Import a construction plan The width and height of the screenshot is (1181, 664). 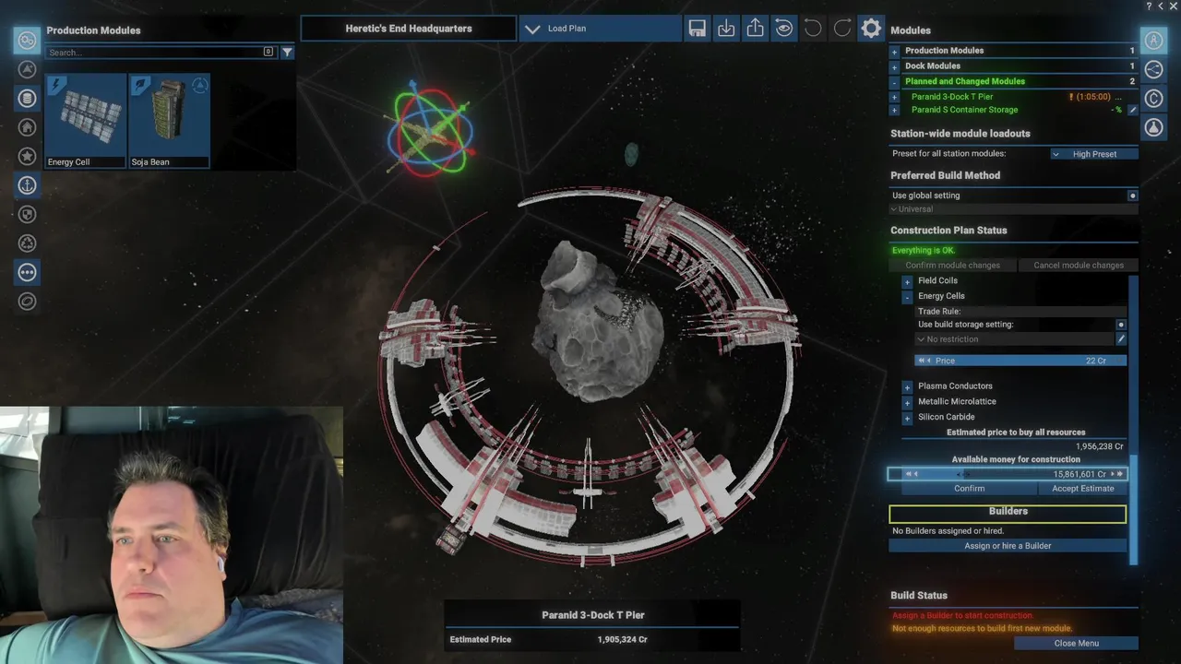[x=726, y=29]
